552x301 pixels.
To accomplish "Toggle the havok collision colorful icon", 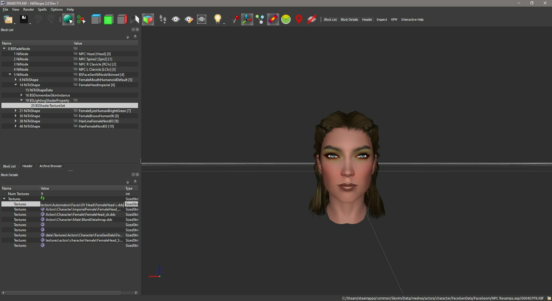I will coord(273,19).
